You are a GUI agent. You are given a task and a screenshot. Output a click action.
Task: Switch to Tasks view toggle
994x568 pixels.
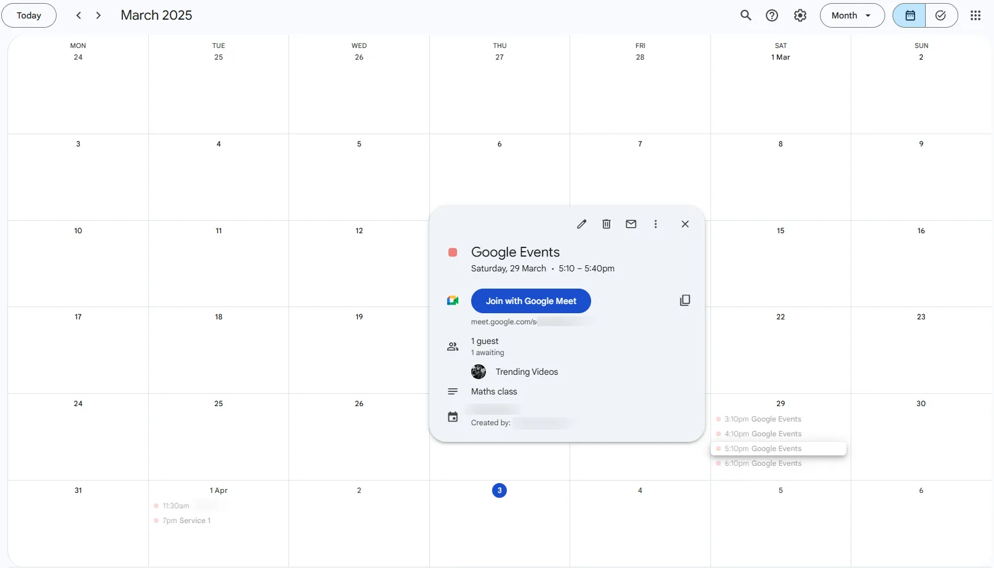point(941,15)
